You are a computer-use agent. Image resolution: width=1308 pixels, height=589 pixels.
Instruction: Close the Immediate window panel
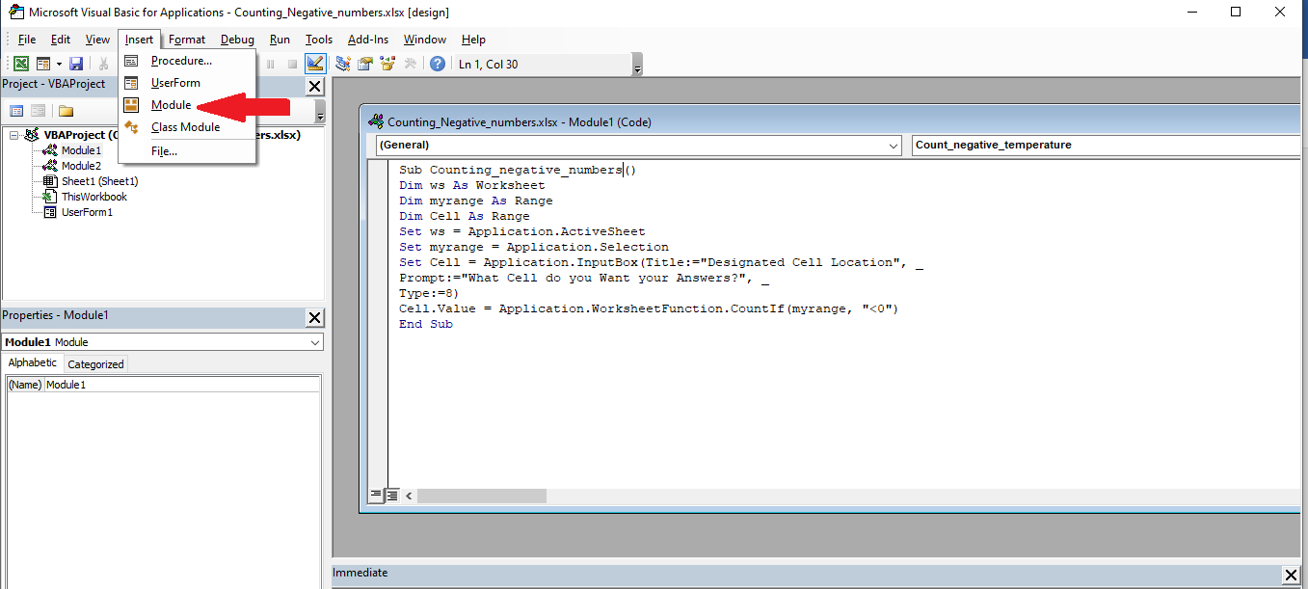pyautogui.click(x=1291, y=575)
